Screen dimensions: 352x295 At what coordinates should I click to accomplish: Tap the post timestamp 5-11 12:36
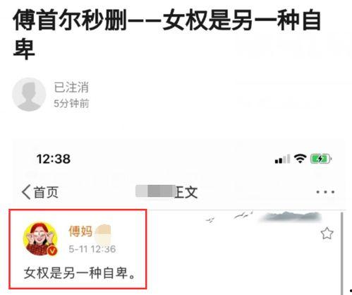pos(92,249)
